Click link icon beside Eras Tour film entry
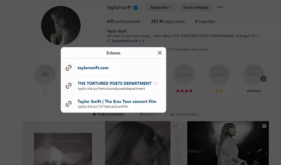 click(69, 104)
